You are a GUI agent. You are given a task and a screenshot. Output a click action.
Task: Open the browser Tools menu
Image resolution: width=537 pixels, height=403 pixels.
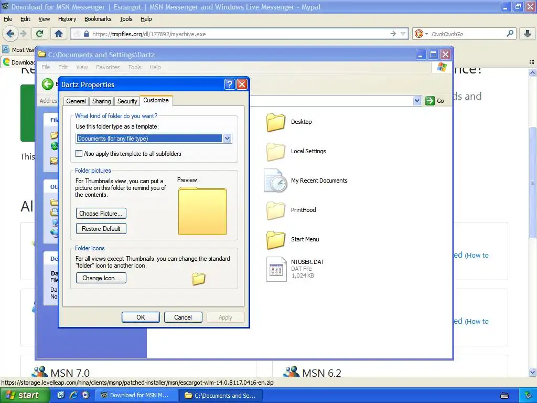click(x=126, y=19)
